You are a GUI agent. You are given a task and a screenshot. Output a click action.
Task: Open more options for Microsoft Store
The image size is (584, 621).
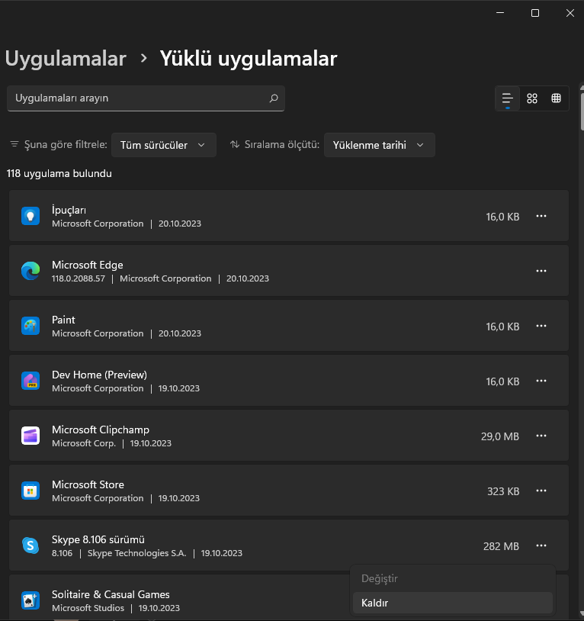541,491
